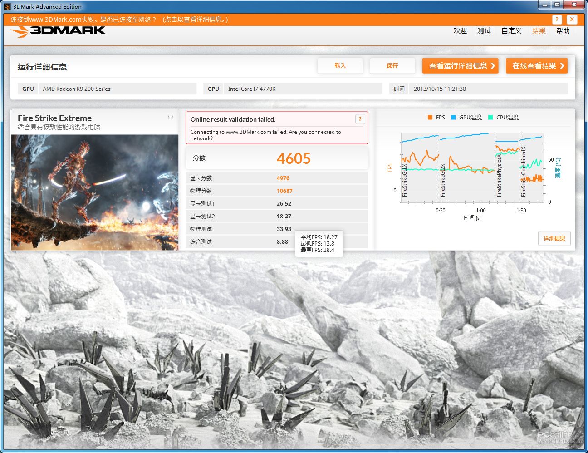Click the 查看运行详细信息 button

tap(460, 65)
